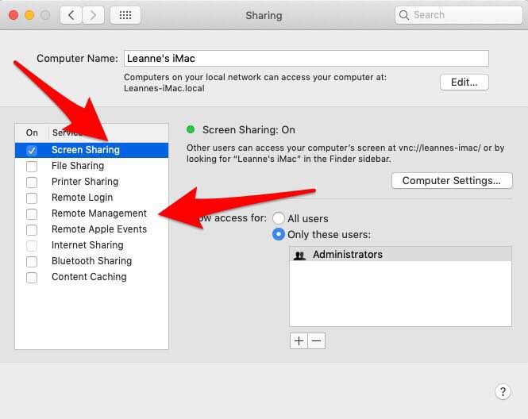Click the Edit... button
This screenshot has height=419, width=528.
click(x=464, y=83)
